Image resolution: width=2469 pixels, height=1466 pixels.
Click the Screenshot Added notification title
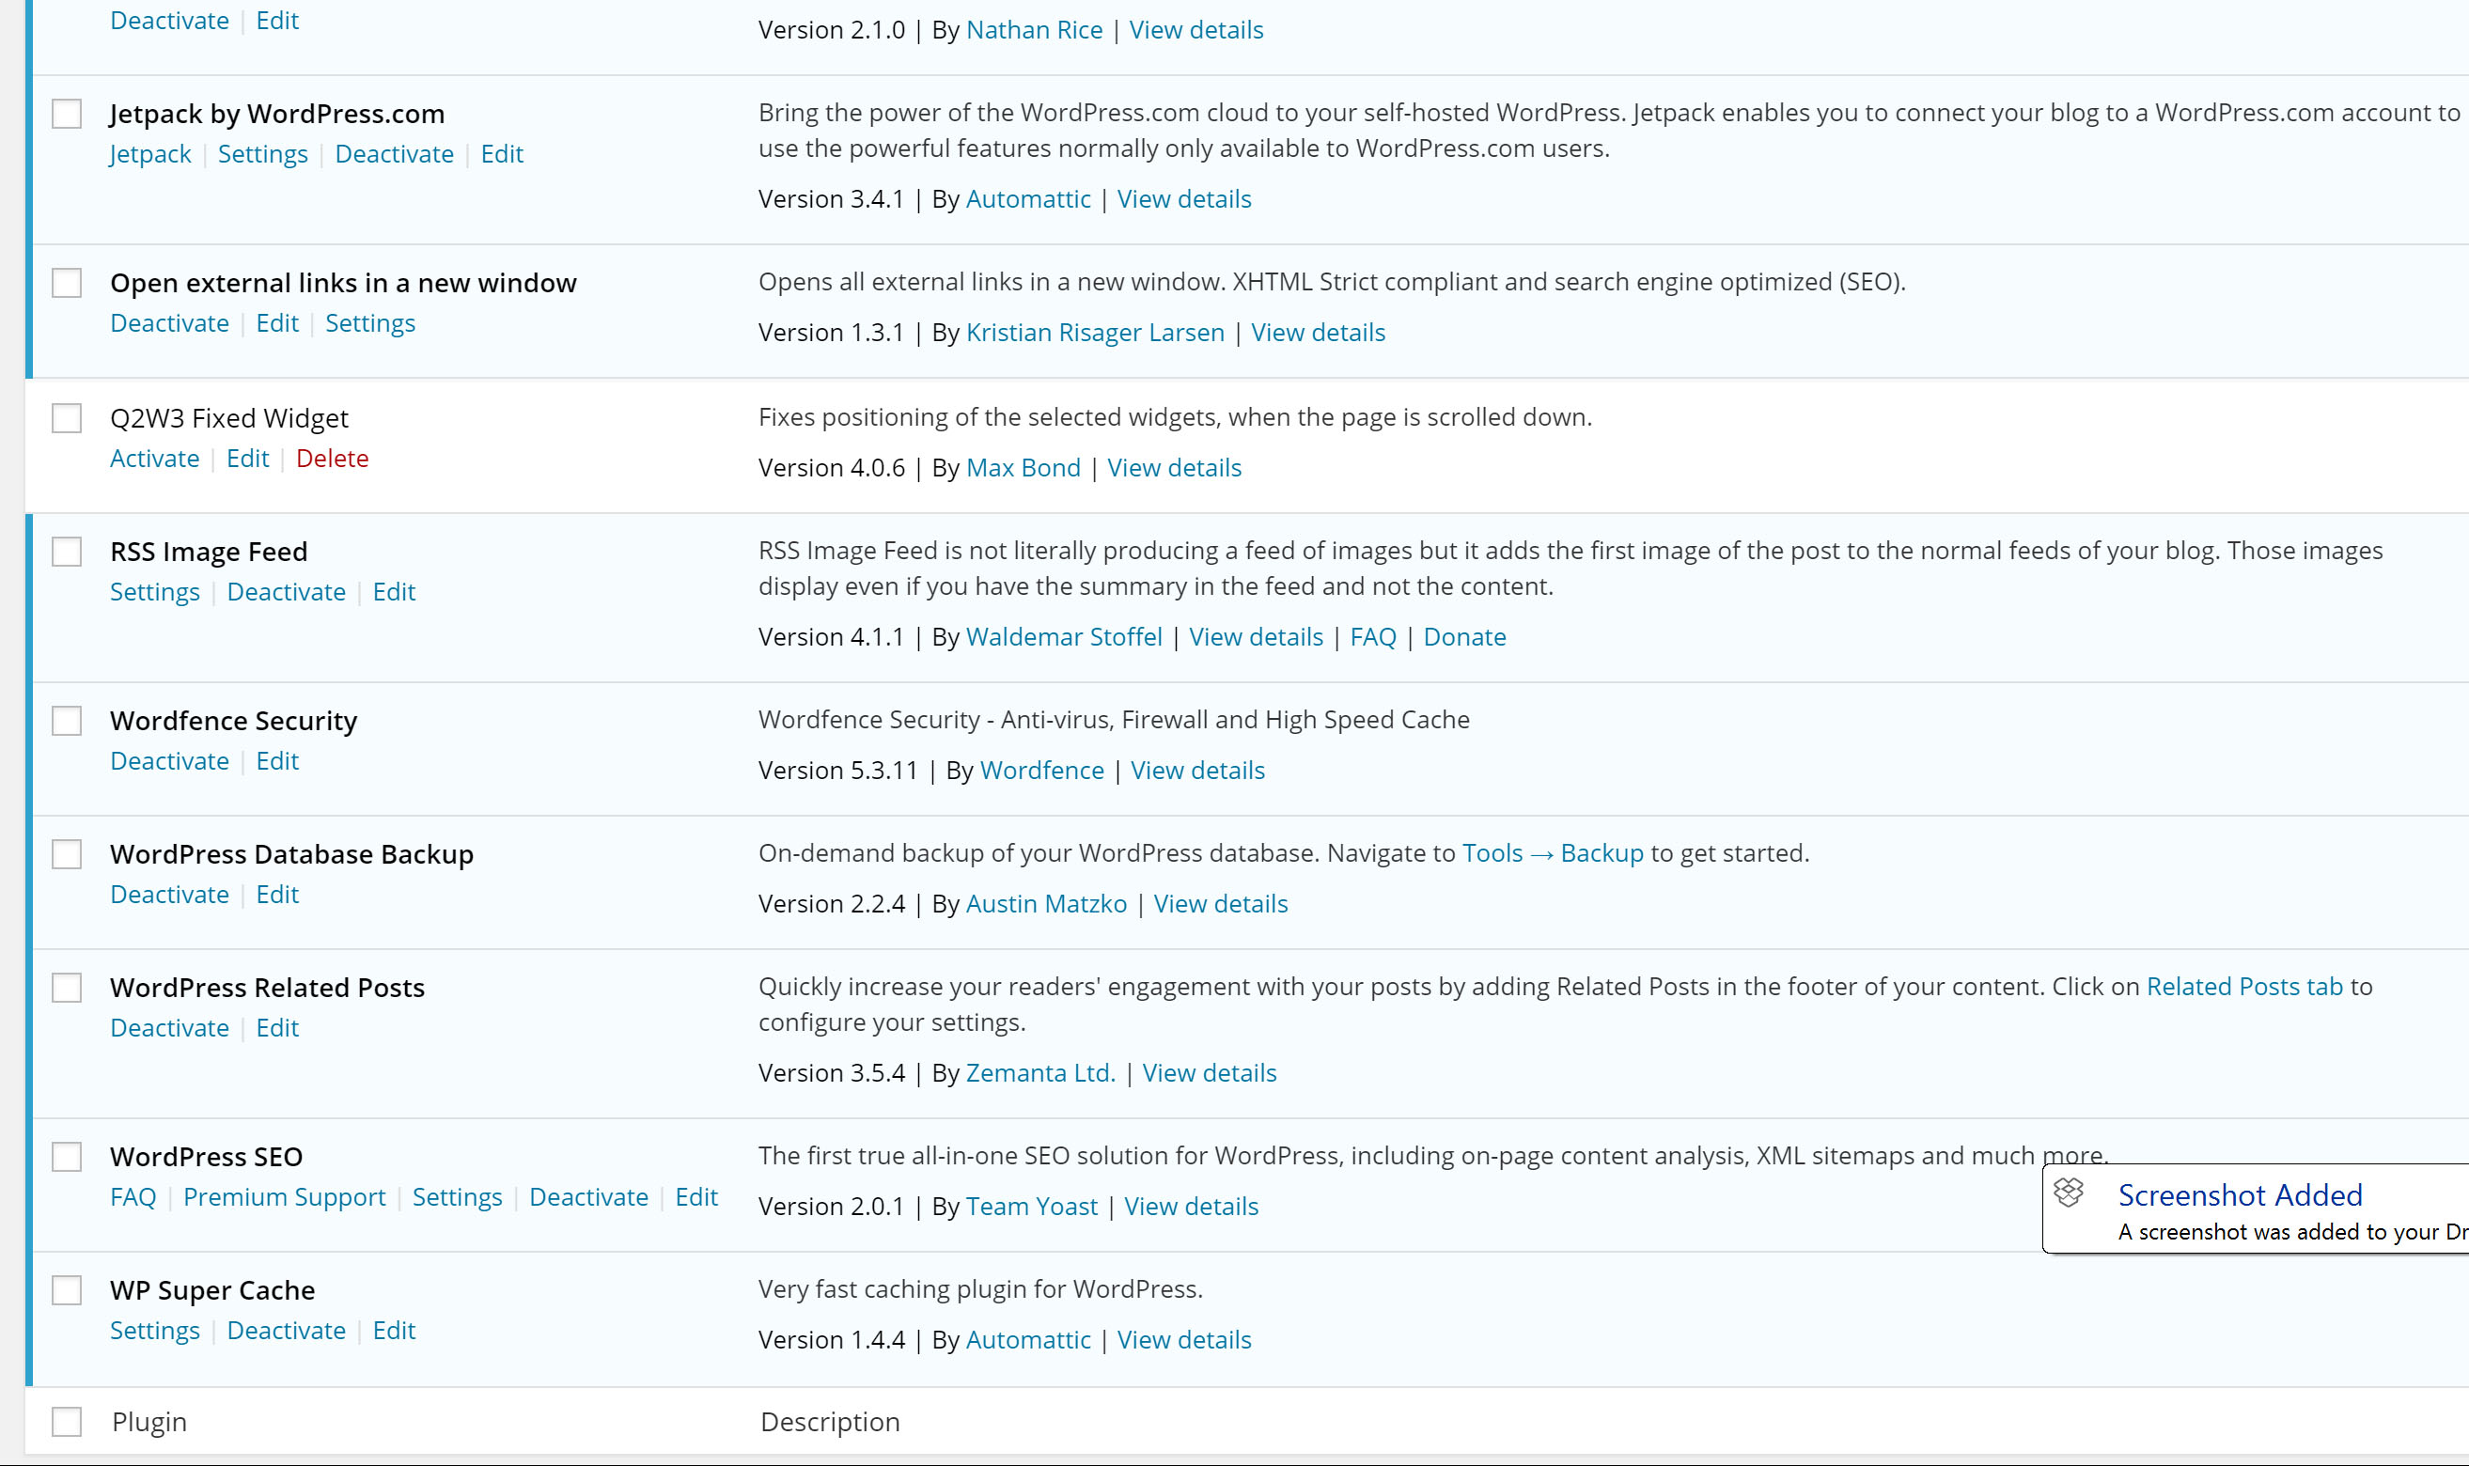(x=2240, y=1195)
